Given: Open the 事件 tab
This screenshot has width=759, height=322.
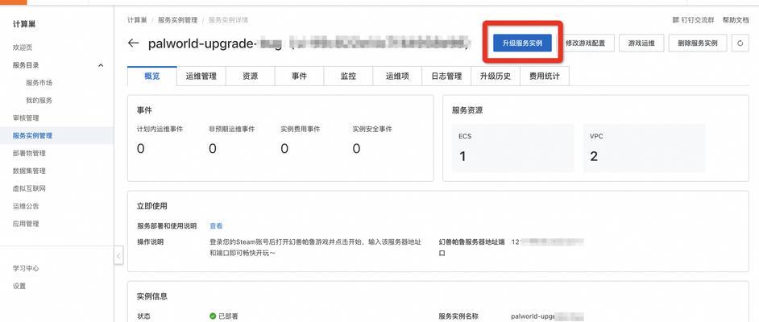Looking at the screenshot, I should coord(299,76).
